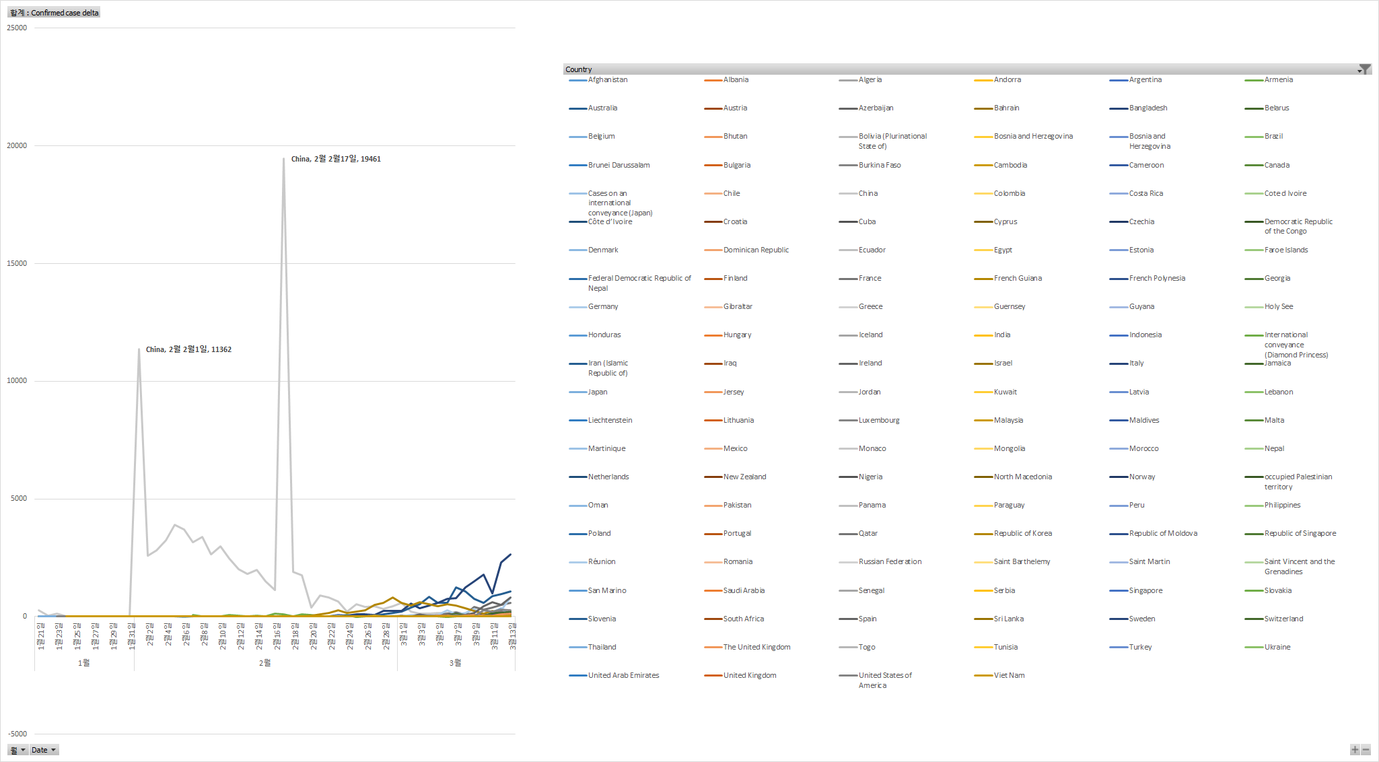Select the Armenia legend entry
The image size is (1379, 762).
pos(1278,80)
